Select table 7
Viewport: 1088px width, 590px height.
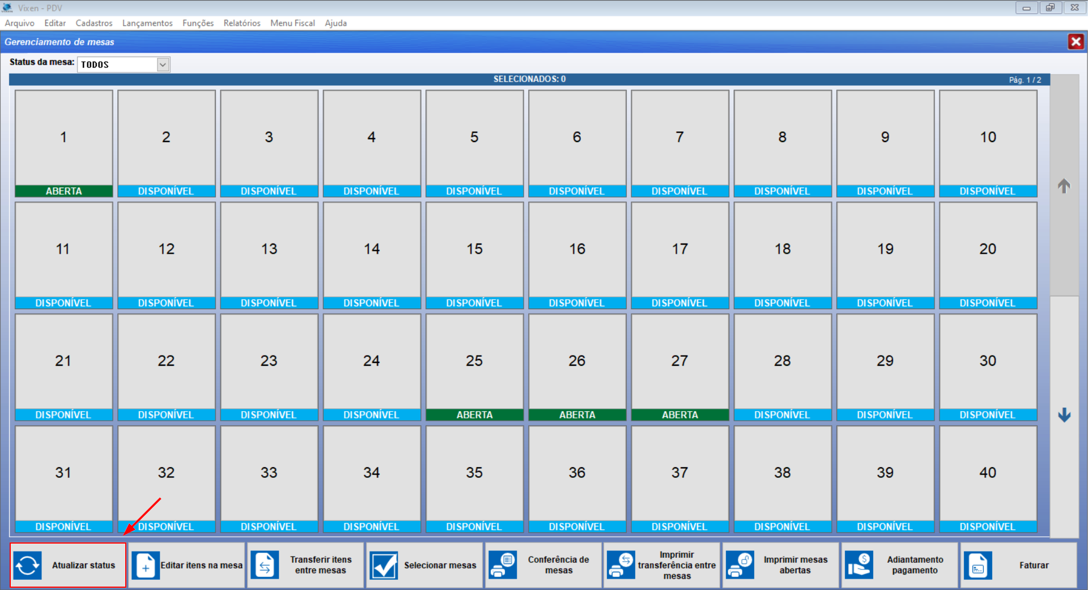680,143
